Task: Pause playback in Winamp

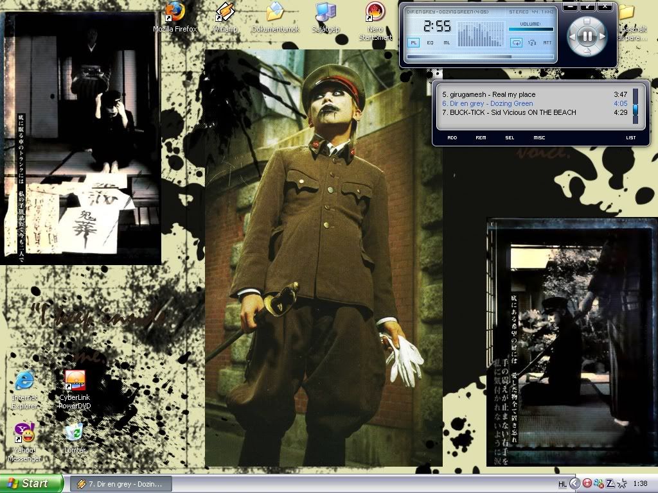Action: (x=587, y=36)
